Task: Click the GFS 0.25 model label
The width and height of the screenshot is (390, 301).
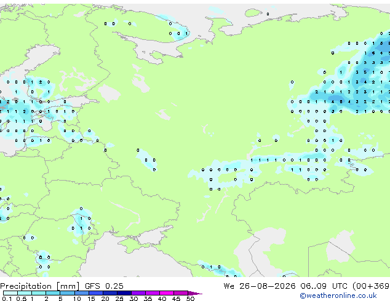Action: pyautogui.click(x=104, y=286)
